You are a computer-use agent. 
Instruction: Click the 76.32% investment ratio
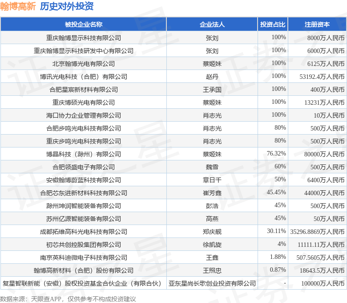[276, 153]
